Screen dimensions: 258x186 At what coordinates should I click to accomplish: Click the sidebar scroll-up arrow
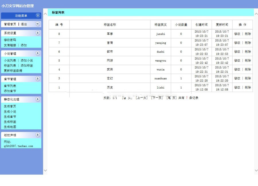(x=45, y=14)
